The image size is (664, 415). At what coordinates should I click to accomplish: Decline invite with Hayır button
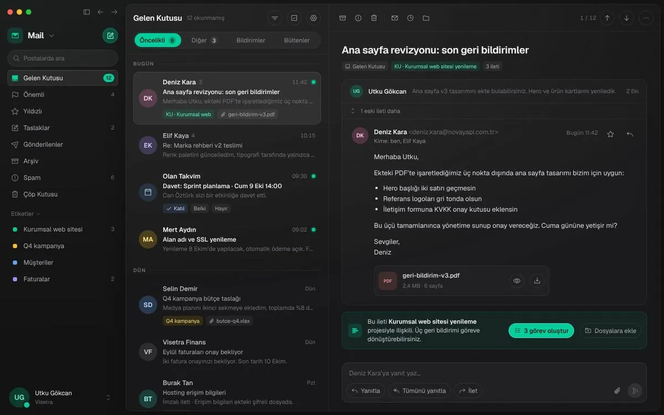221,209
